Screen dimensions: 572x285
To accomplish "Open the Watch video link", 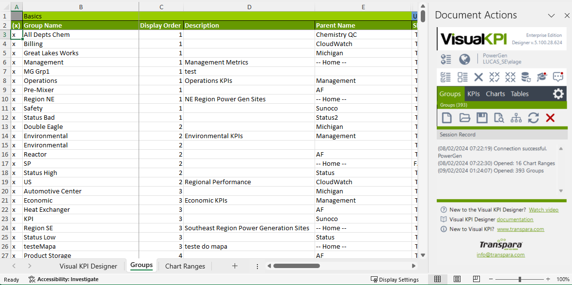I will 543,210.
